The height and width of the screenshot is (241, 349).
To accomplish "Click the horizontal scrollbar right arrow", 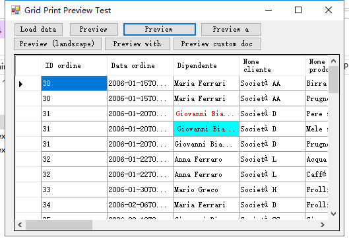I will 323,224.
